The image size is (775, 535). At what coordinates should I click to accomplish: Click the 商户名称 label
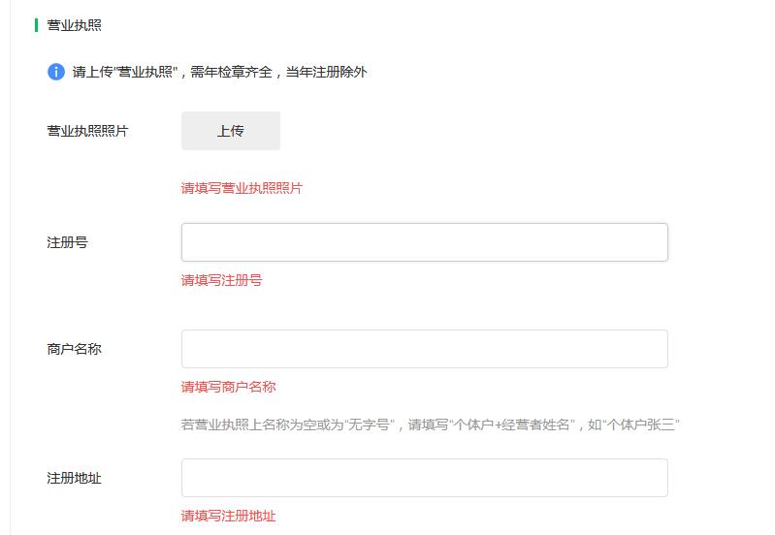(x=74, y=349)
